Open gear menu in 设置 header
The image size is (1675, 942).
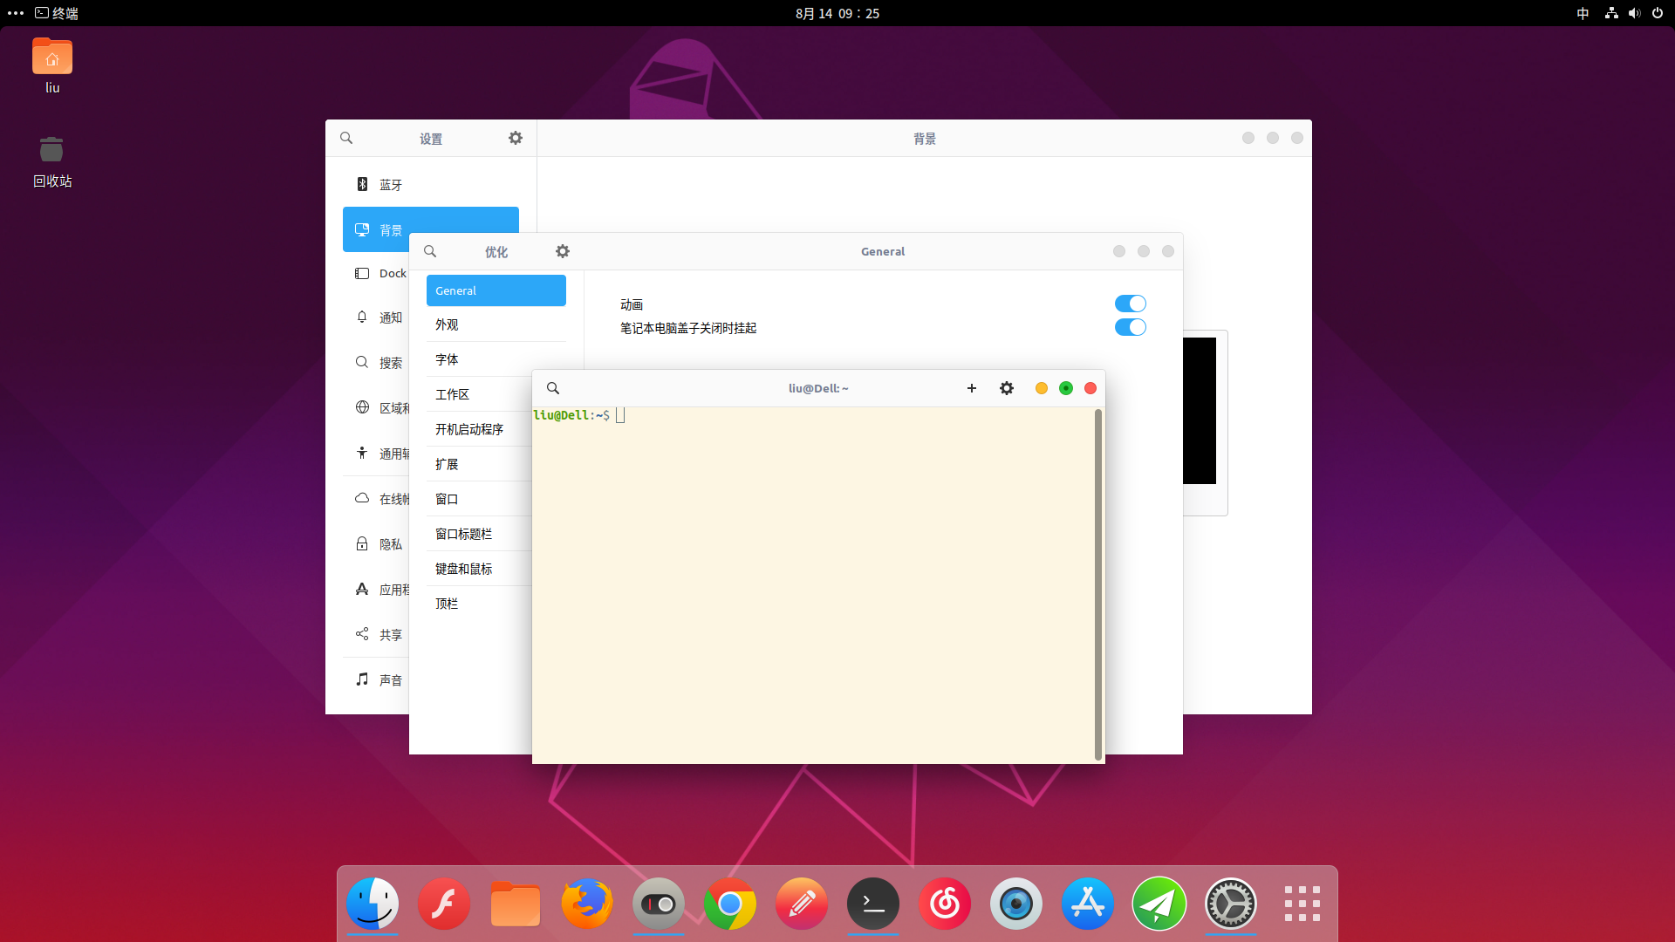point(516,138)
